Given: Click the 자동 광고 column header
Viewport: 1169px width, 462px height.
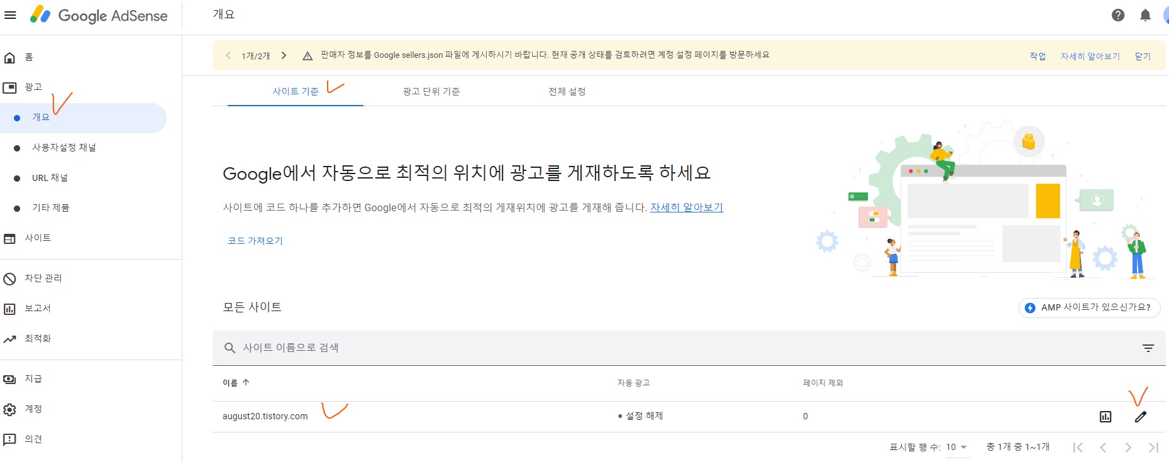Looking at the screenshot, I should click(x=634, y=383).
